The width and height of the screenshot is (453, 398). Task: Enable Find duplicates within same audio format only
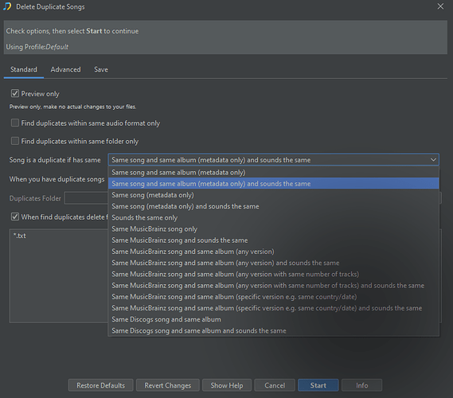coord(15,123)
